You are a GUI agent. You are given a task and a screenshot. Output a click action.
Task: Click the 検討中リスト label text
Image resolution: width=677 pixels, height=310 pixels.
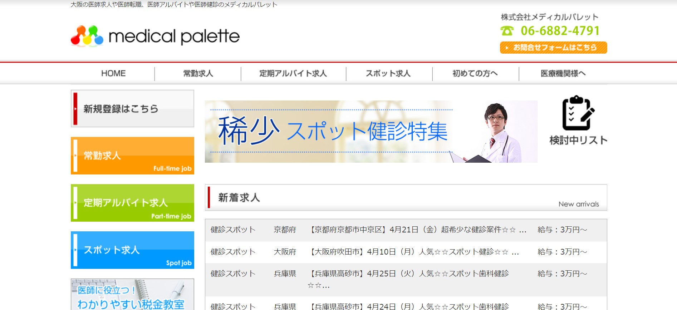578,140
